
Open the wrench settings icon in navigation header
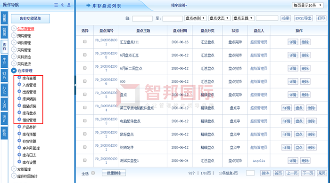[x=62, y=5]
